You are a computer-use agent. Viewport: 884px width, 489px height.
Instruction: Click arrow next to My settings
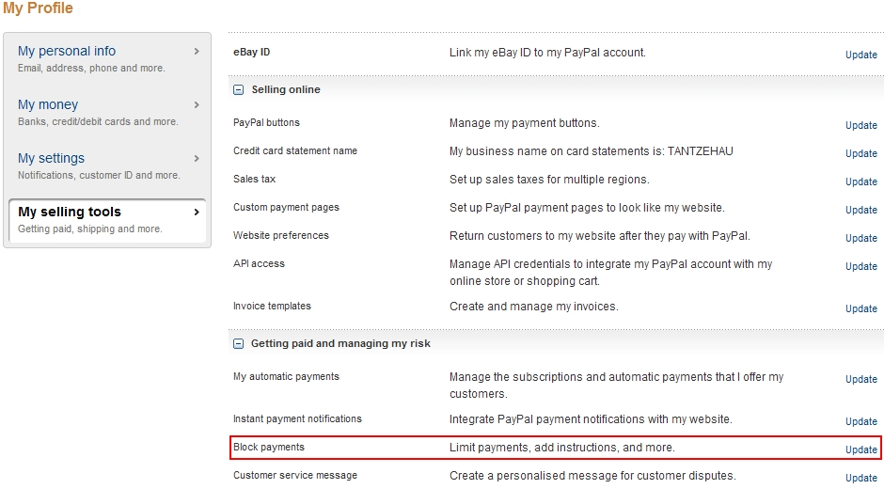tap(197, 159)
